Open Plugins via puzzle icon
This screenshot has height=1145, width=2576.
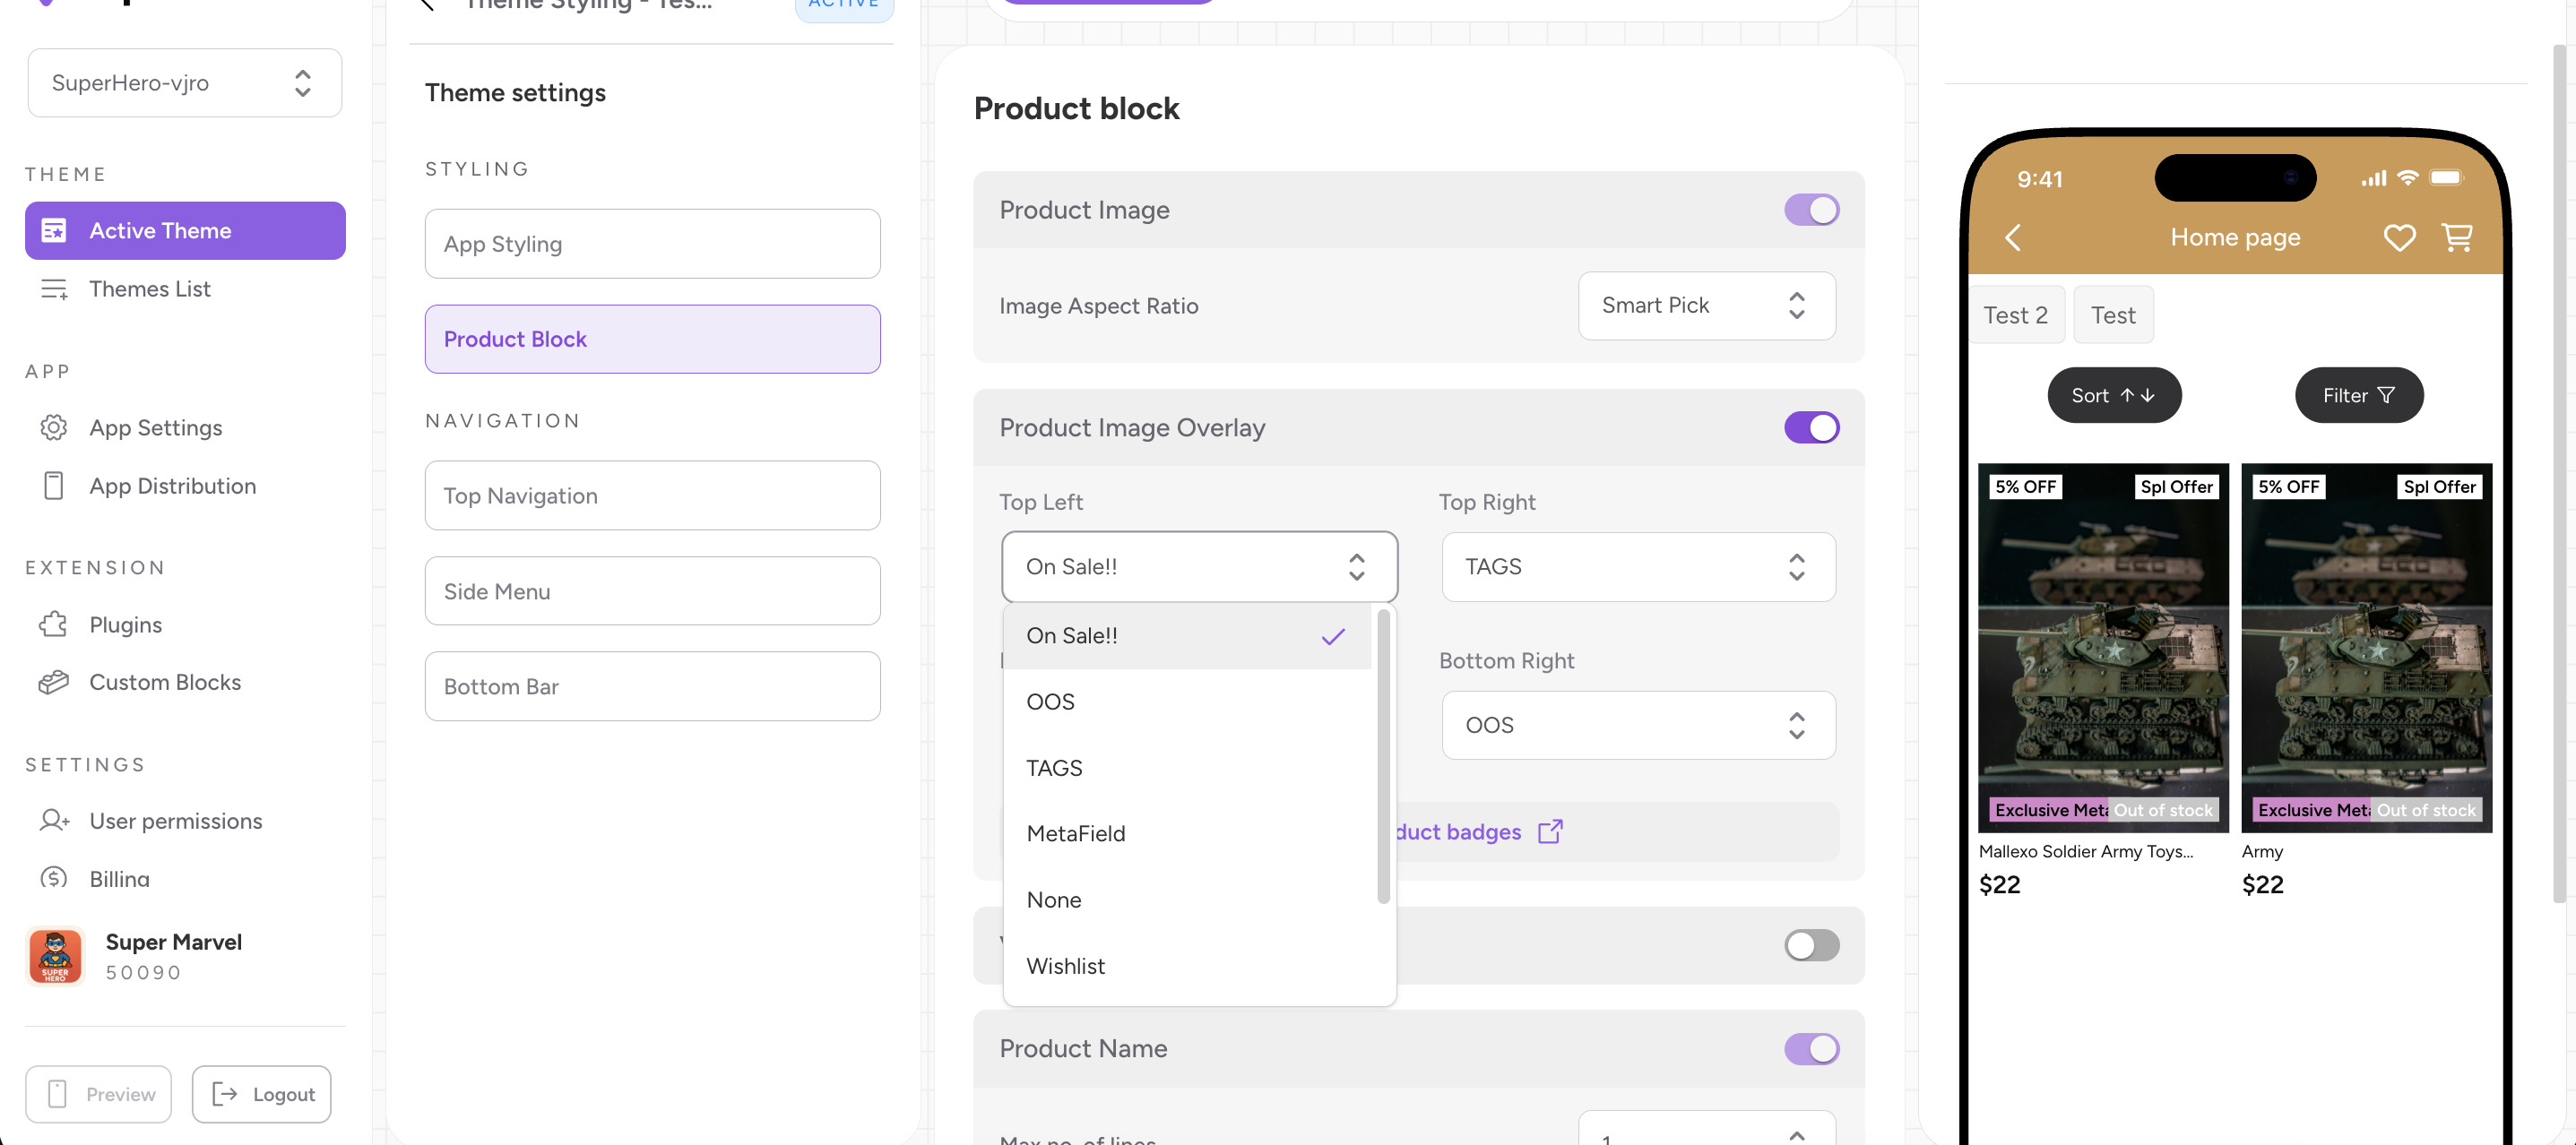click(53, 624)
